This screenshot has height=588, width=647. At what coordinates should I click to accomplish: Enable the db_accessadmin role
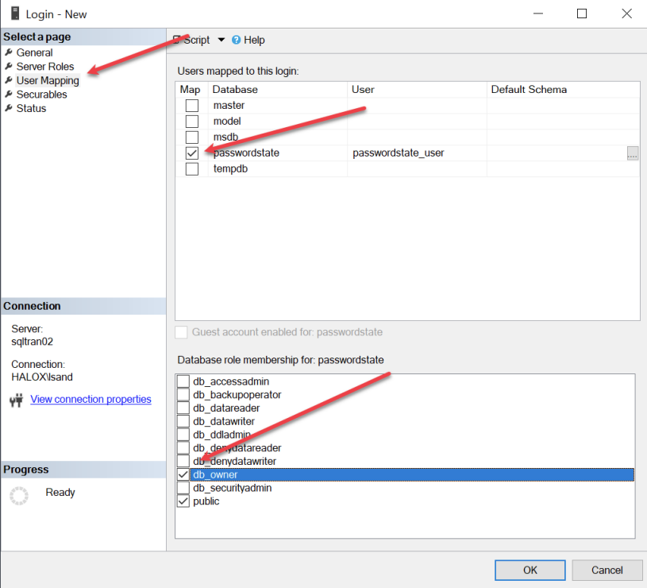pyautogui.click(x=183, y=381)
